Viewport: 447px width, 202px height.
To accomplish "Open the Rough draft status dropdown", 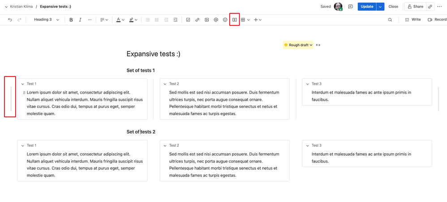I will [x=298, y=45].
